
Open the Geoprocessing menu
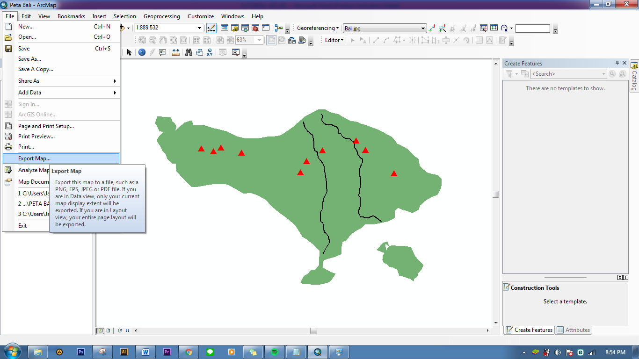pos(161,16)
